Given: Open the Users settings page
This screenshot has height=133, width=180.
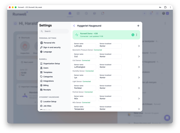Looking at the screenshot, I should (44, 68).
